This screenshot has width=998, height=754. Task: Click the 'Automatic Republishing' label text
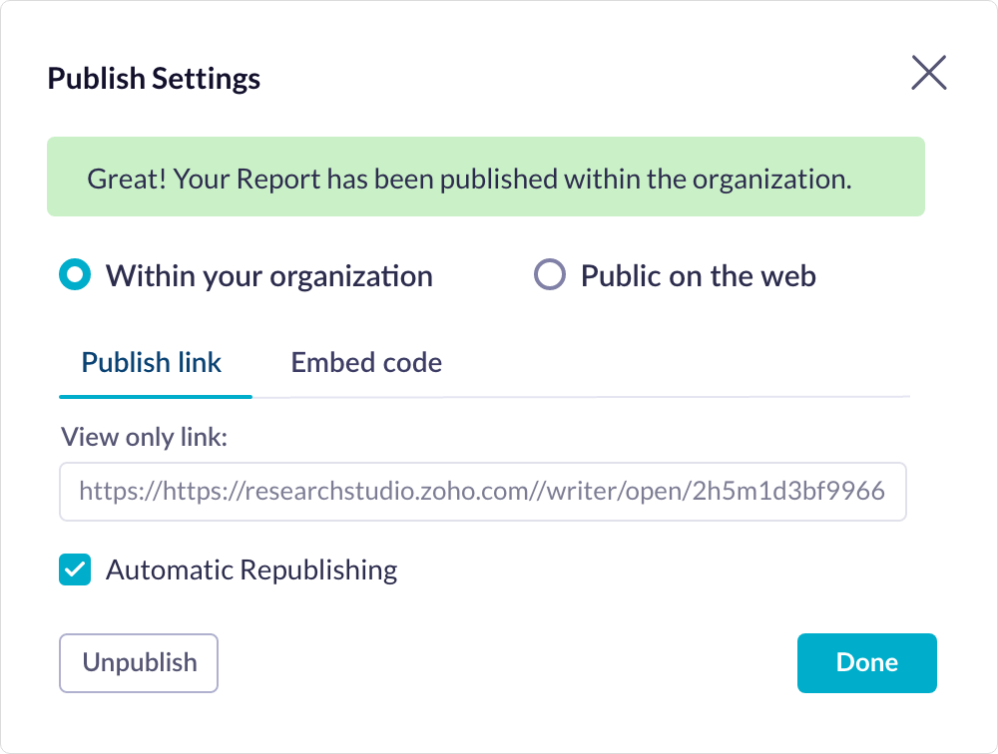coord(251,570)
